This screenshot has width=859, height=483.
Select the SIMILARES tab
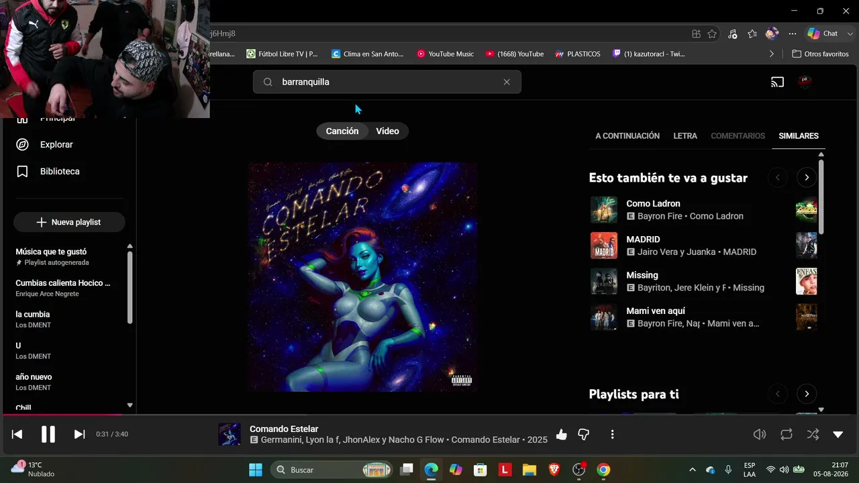pos(799,136)
